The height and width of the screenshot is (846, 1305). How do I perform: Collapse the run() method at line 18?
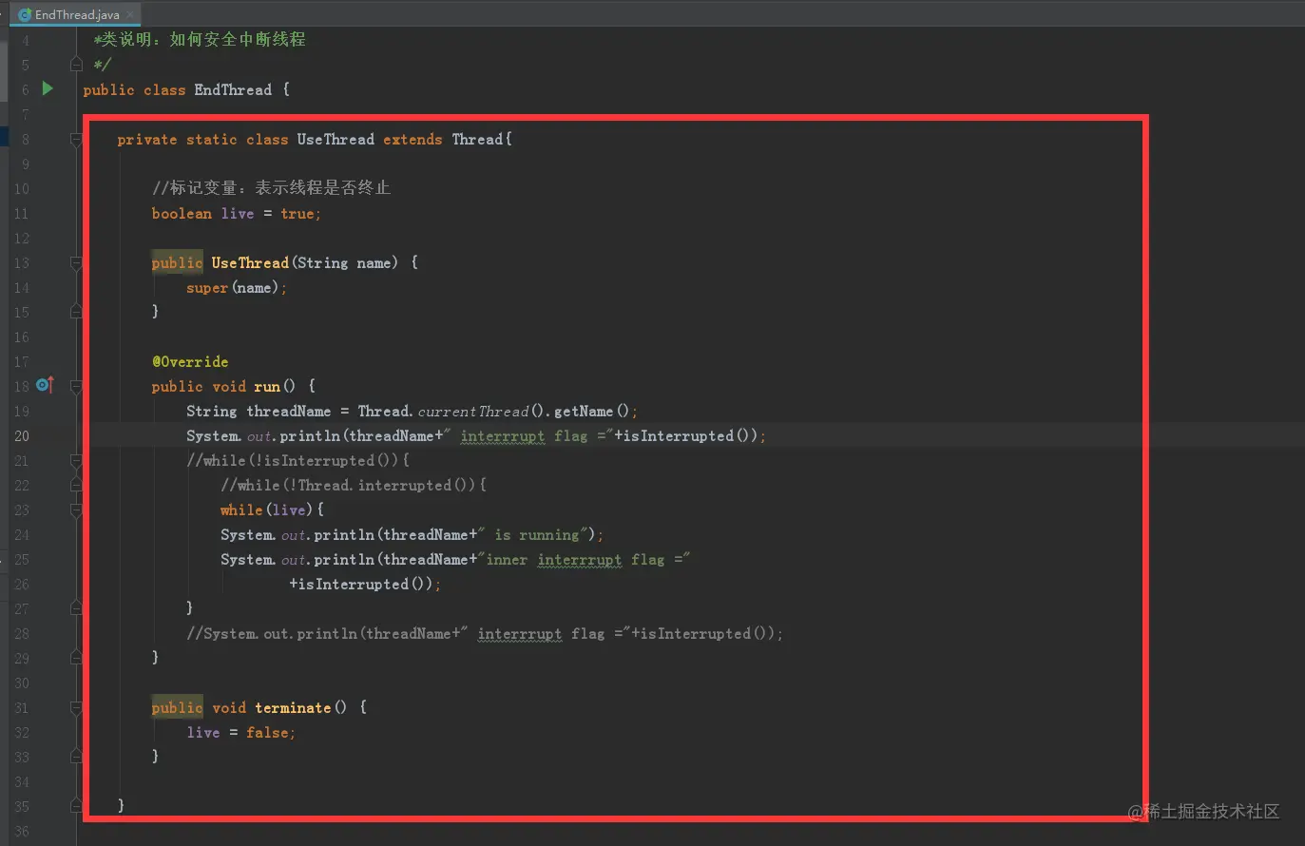pyautogui.click(x=76, y=386)
